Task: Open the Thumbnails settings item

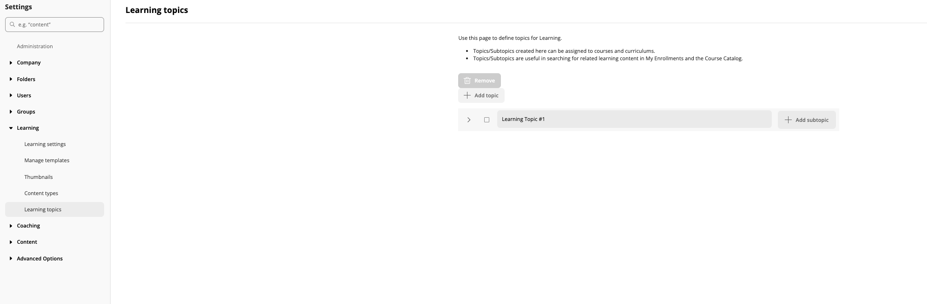Action: (39, 177)
